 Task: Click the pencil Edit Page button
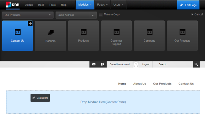click(188, 5)
